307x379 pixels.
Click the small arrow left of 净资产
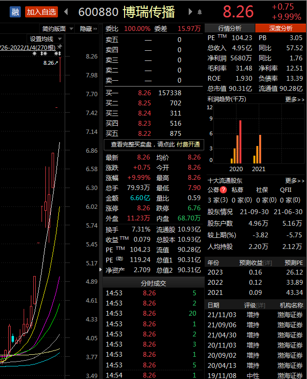click(101, 270)
